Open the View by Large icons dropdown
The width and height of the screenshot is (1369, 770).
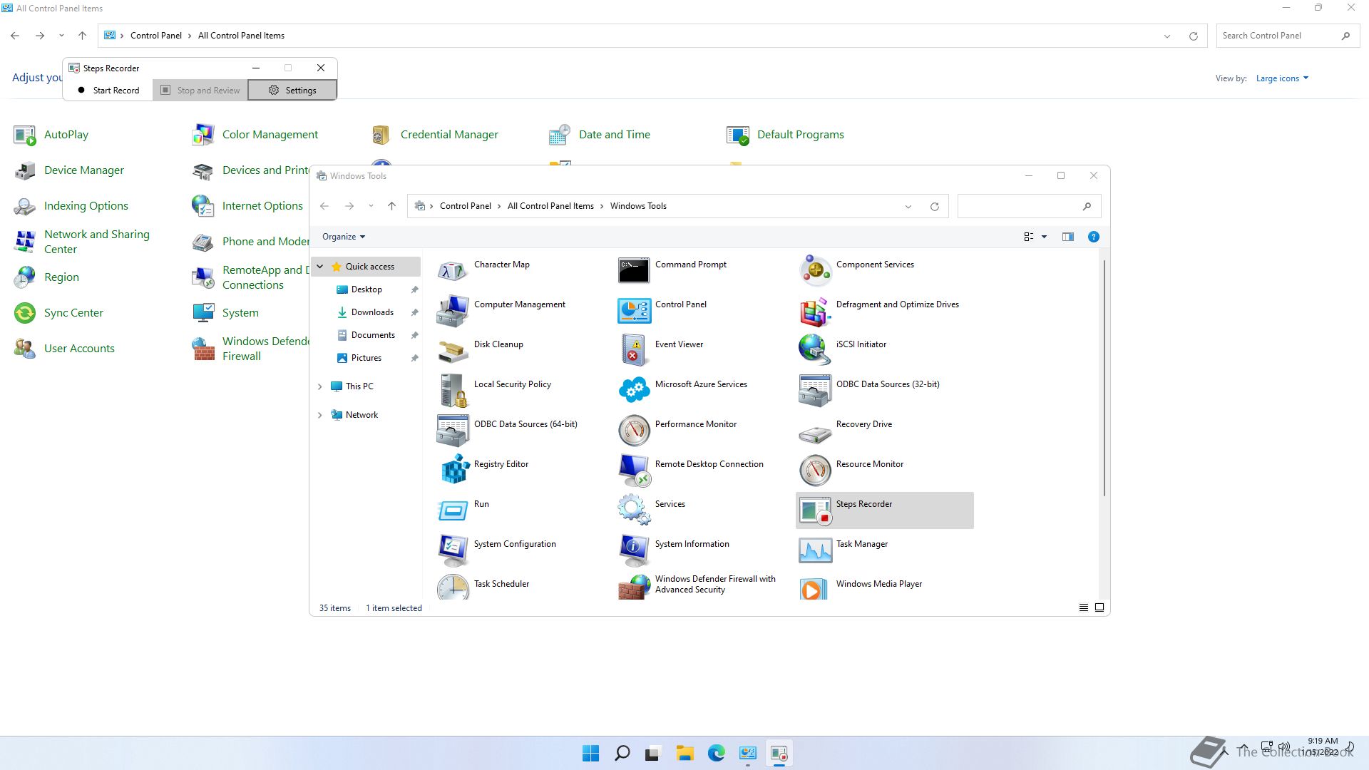1282,78
